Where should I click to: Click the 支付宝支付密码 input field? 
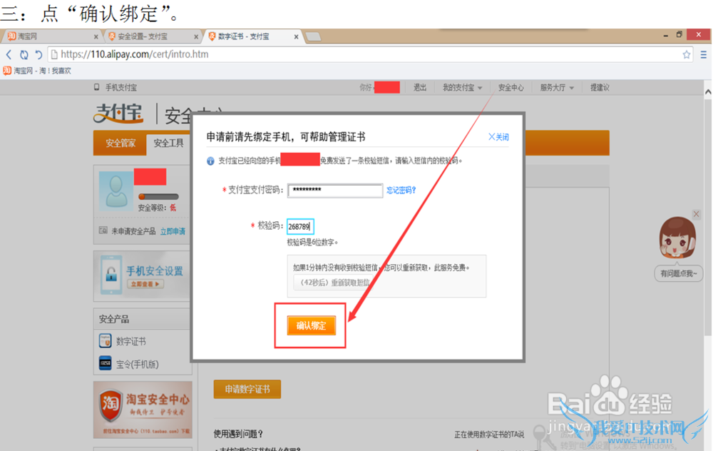pos(335,191)
